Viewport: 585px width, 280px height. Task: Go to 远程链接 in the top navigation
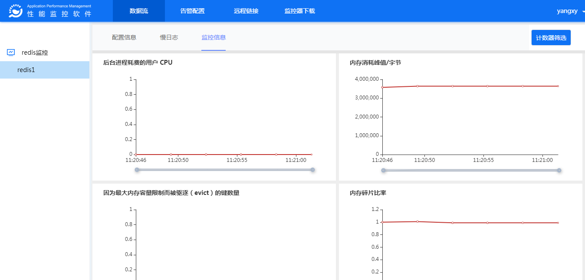246,11
